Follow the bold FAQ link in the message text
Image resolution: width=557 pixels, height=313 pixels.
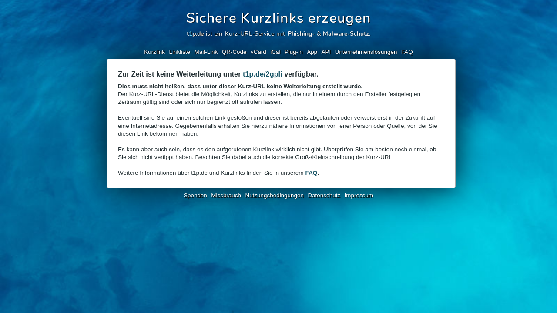pyautogui.click(x=311, y=173)
